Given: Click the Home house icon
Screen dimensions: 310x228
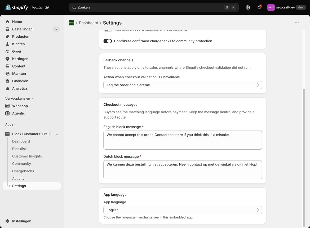Looking at the screenshot, I should click(7, 22).
